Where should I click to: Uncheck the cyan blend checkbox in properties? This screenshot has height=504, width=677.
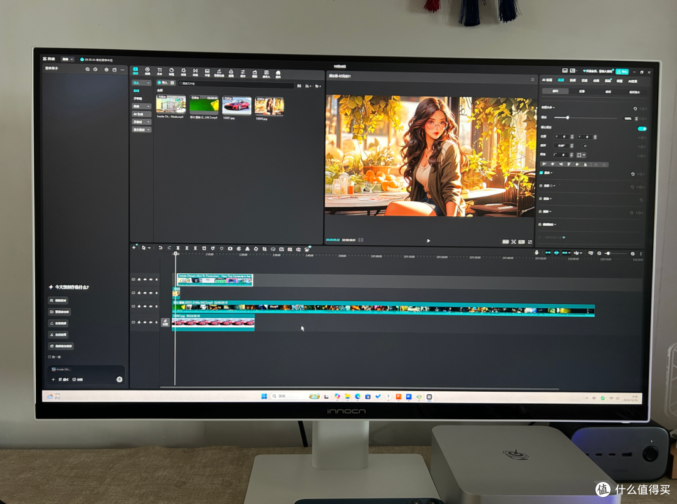[542, 173]
